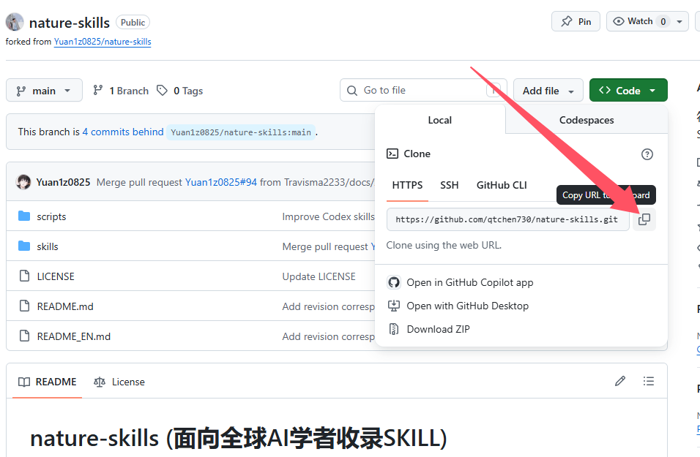Image resolution: width=700 pixels, height=457 pixels.
Task: Open the scripts folder name link
Action: coord(51,216)
